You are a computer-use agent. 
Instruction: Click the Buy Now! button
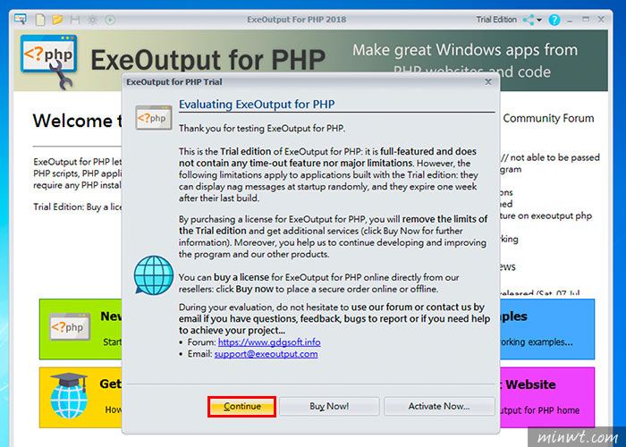click(329, 406)
